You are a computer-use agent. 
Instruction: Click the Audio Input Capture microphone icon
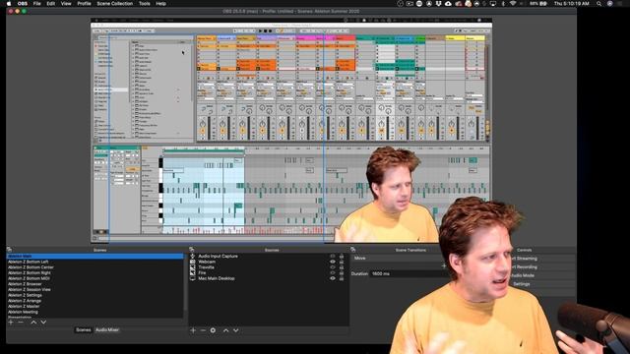193,256
